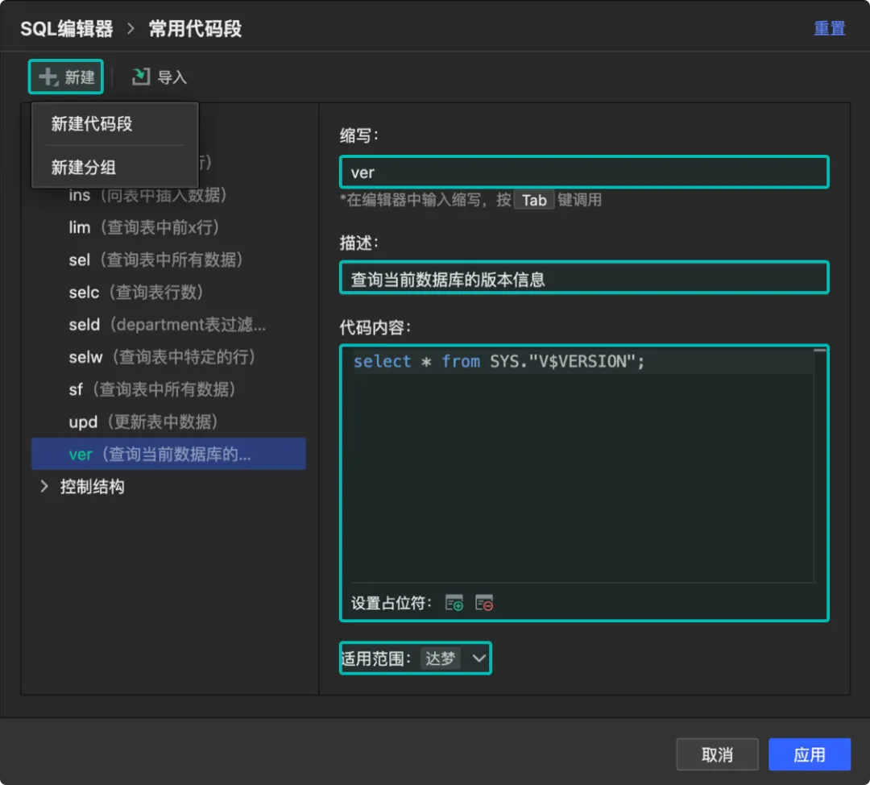Viewport: 870px width, 785px height.
Task: Click the plus icon in 新建 button
Action: (49, 77)
